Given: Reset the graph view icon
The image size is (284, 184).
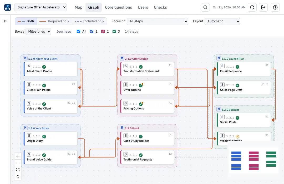Looking at the screenshot, I should [x=18, y=176].
